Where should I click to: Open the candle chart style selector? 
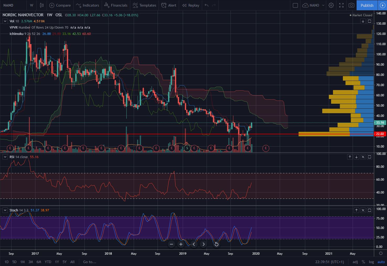tap(42, 5)
